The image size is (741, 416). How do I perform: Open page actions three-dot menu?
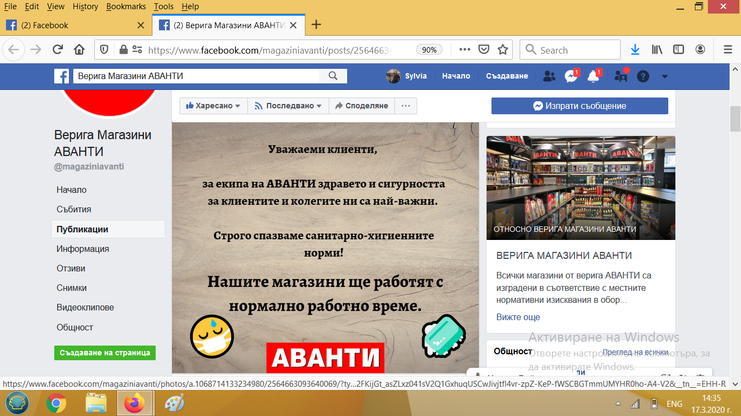coord(464,49)
